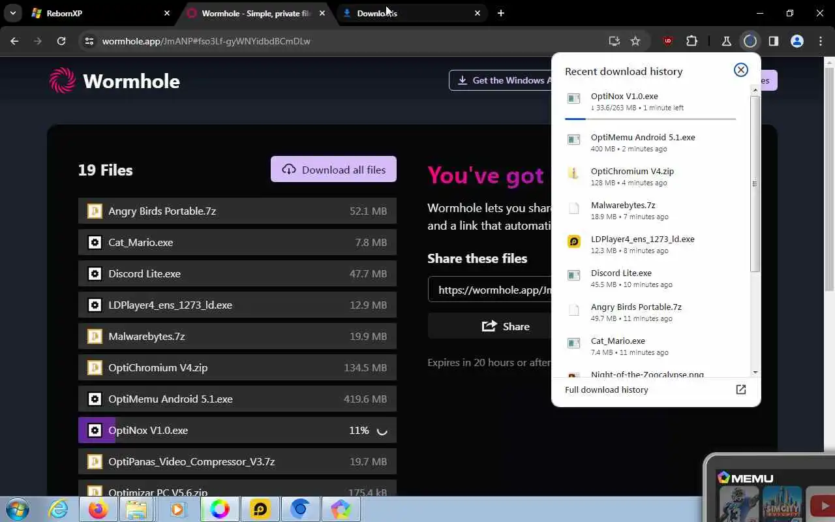Click the install app icon in address bar
Image resolution: width=835 pixels, height=522 pixels.
[614, 41]
